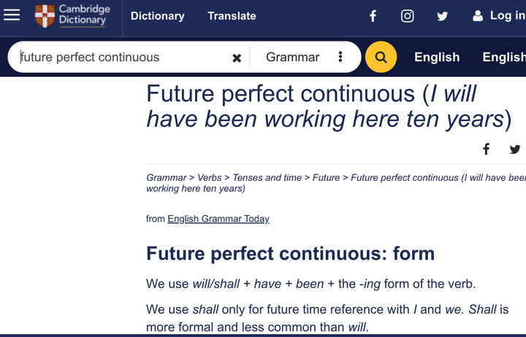Open the Instagram icon in header
Viewport: 526px width, 337px height.
click(x=407, y=16)
